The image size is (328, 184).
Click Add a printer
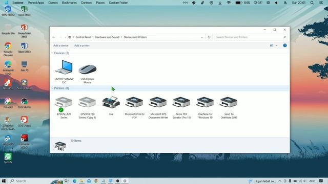pyautogui.click(x=82, y=45)
